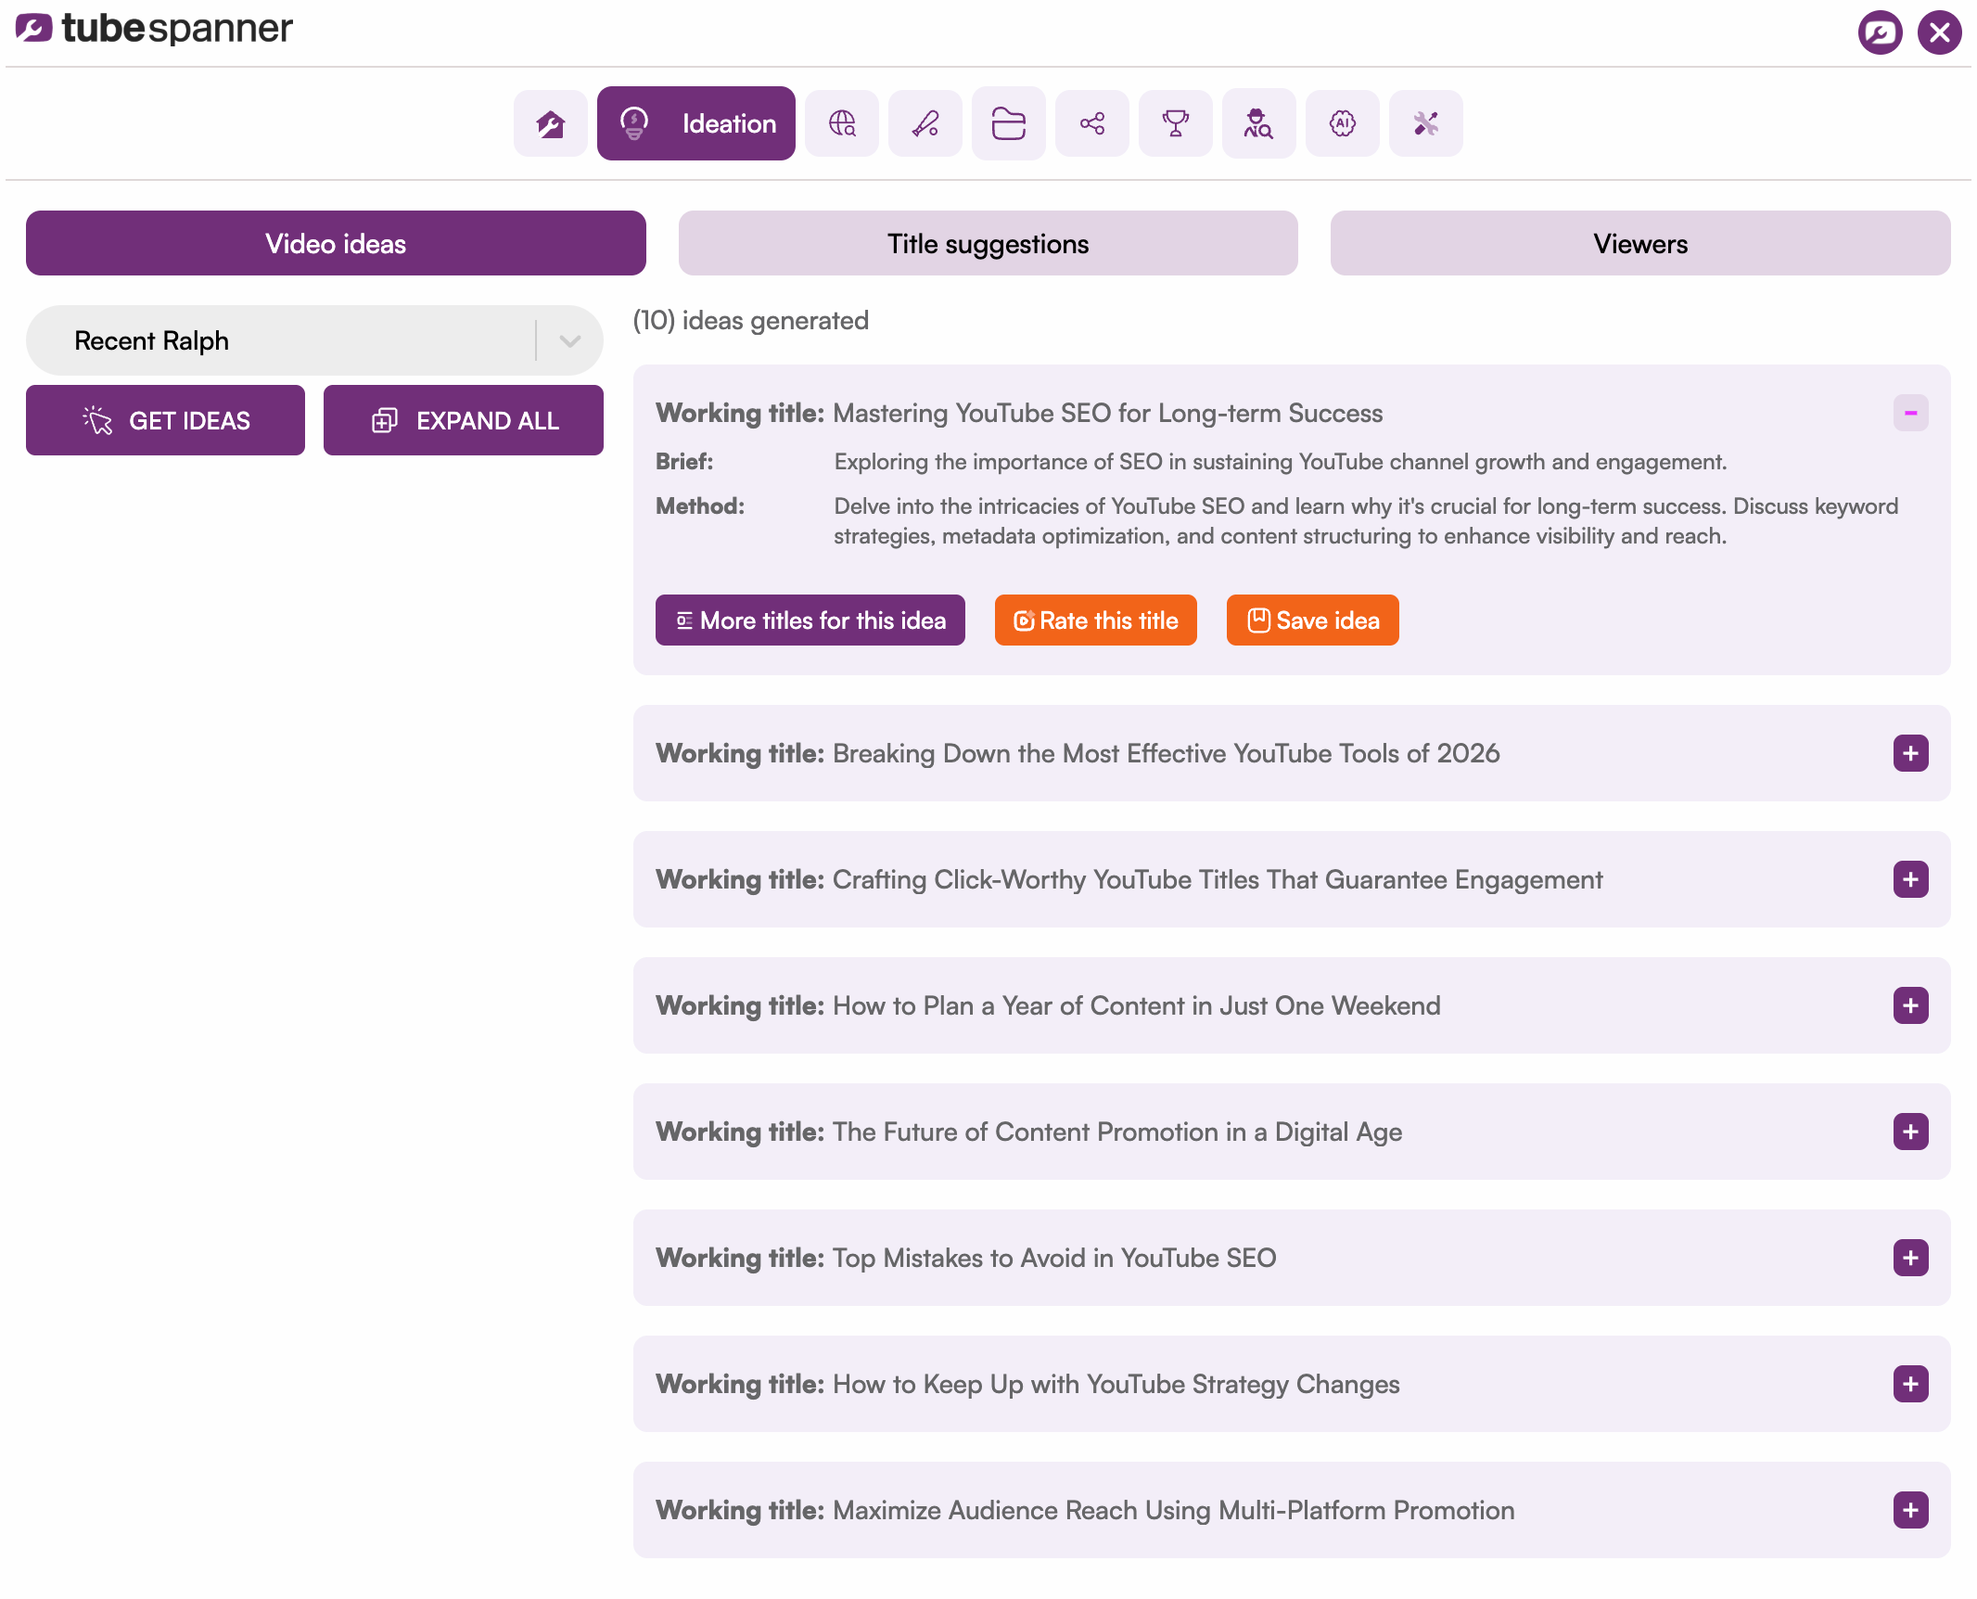Expand the Keep Up with Strategy Changes idea
This screenshot has width=1977, height=1599.
1911,1384
